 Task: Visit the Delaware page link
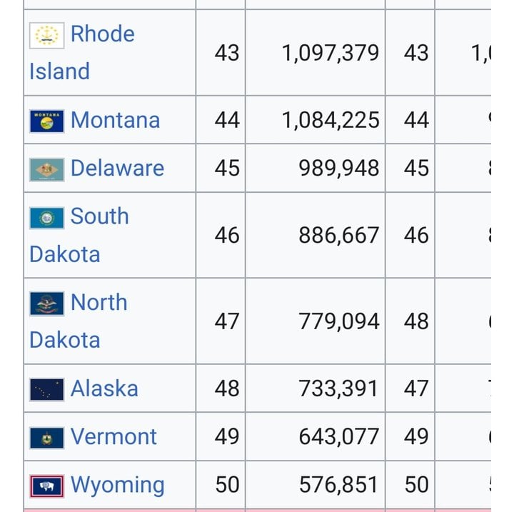(117, 169)
